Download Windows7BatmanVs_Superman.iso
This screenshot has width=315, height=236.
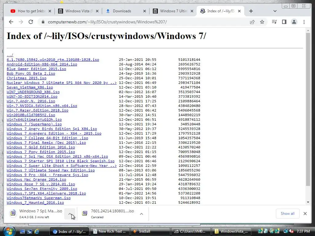38,198
